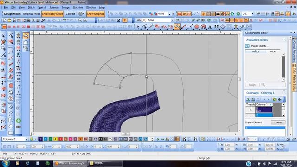
Task: Pick the red Circle shape tool
Action: point(197,27)
